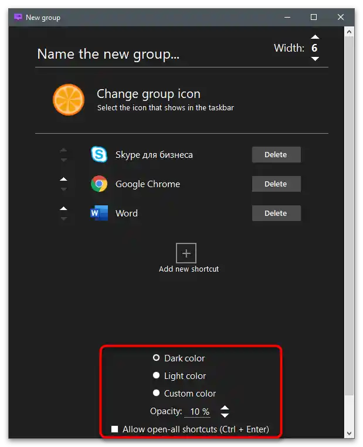Delete the Google Chrome shortcut

click(x=276, y=184)
